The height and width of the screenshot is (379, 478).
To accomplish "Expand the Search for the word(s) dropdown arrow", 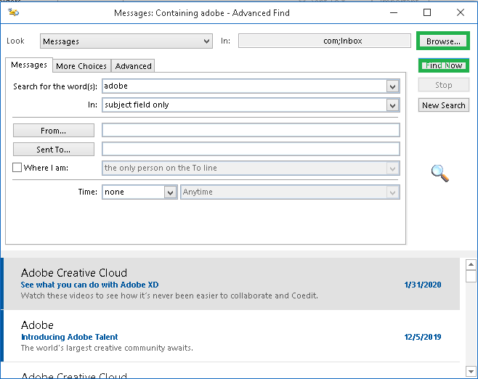I will pyautogui.click(x=392, y=86).
